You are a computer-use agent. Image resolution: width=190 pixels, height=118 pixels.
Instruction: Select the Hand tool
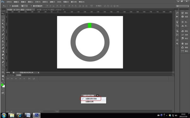tap(3, 76)
